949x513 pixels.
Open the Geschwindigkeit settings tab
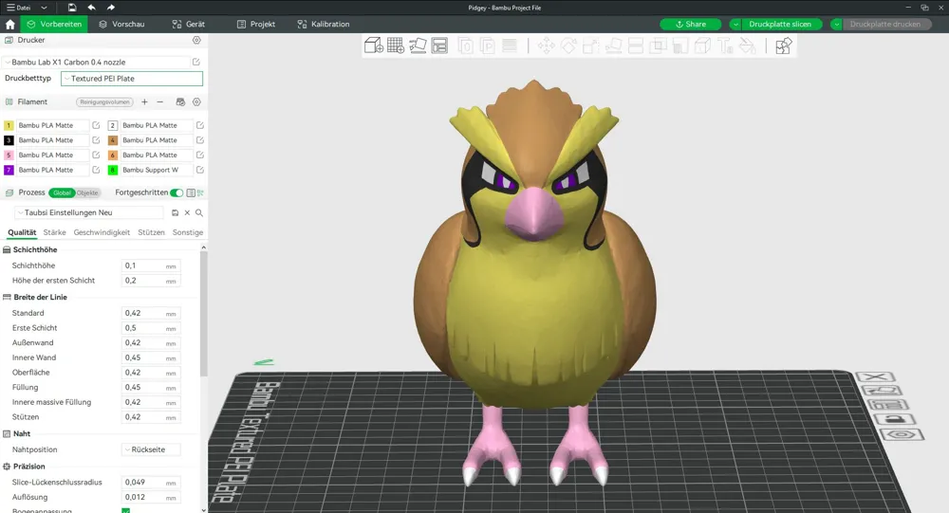click(x=102, y=232)
